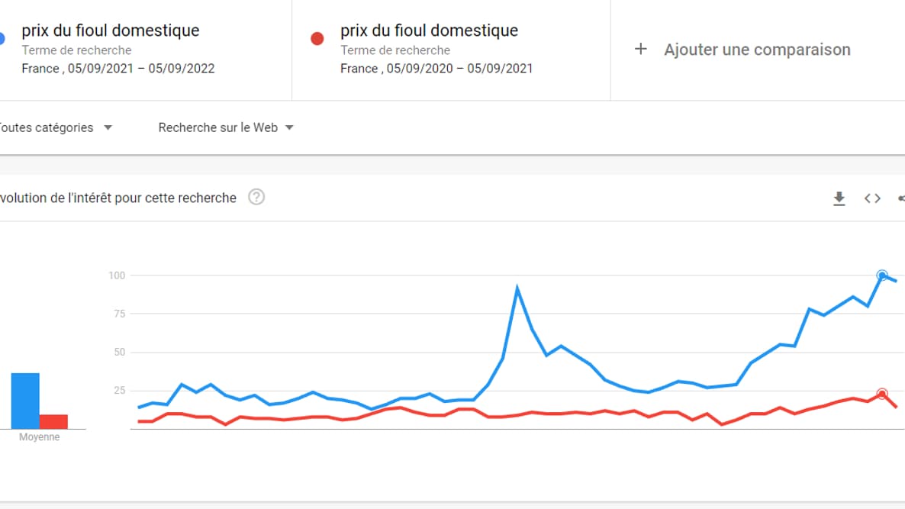The image size is (905, 509).
Task: Click the blue line's peak marker at 100
Action: [x=882, y=275]
